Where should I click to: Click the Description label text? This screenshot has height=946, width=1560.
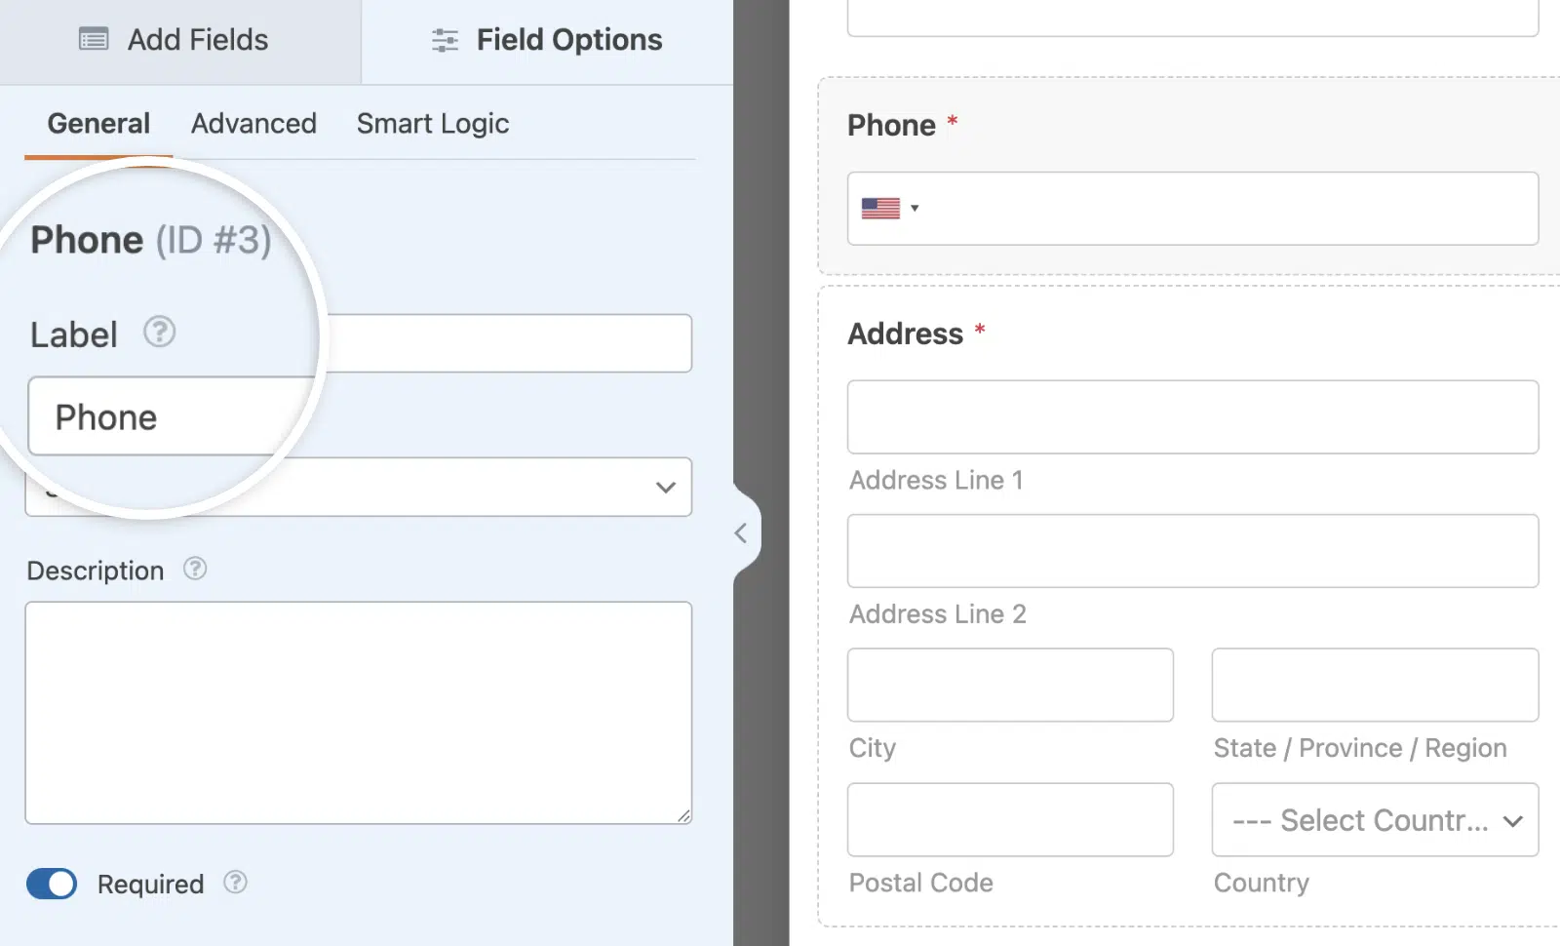pyautogui.click(x=96, y=571)
